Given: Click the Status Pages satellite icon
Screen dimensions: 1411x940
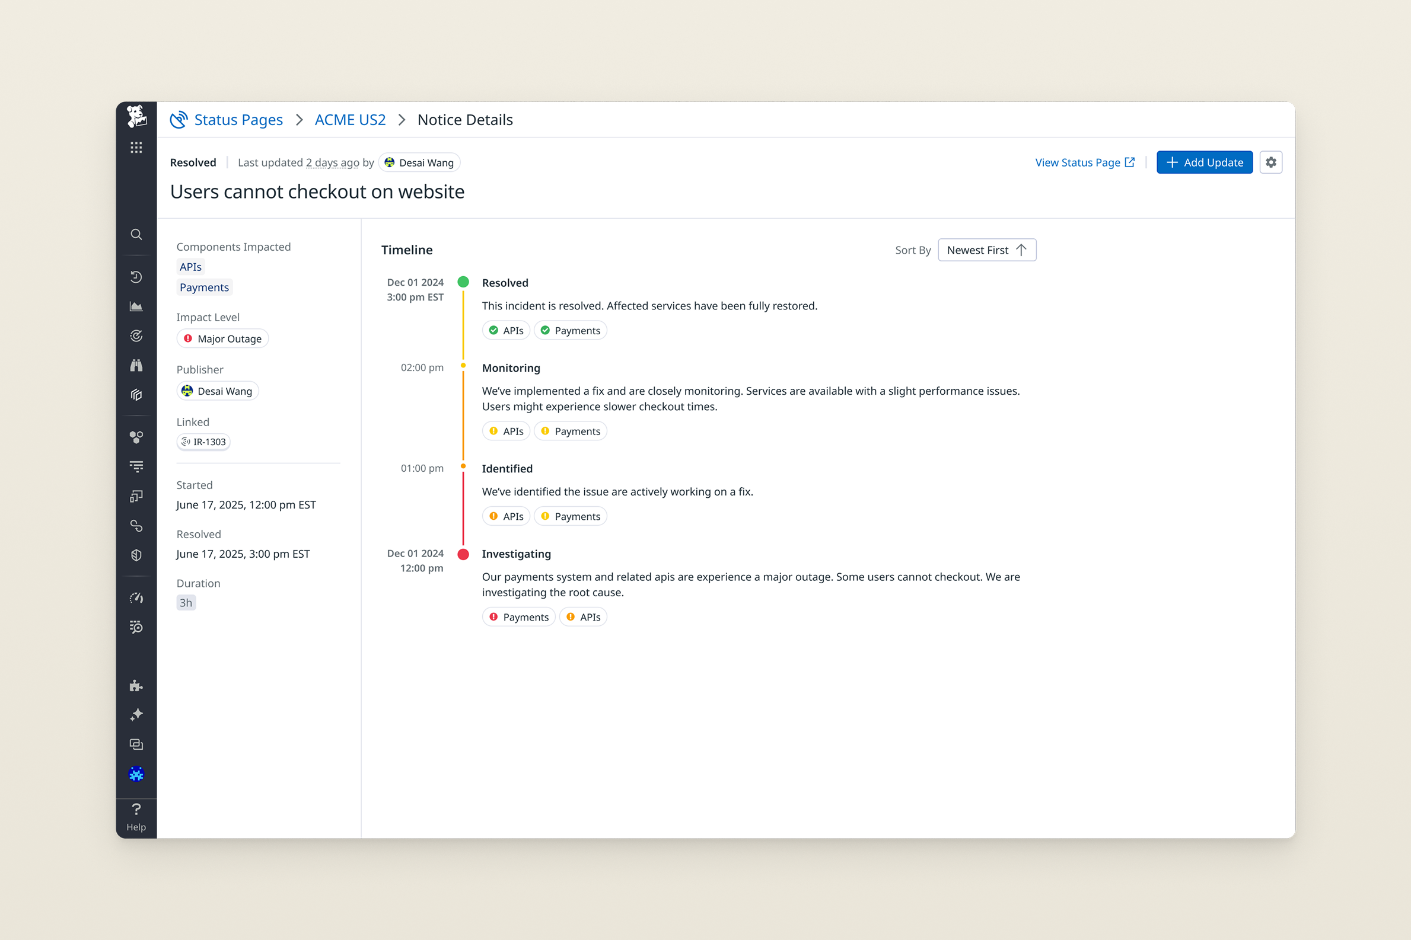Looking at the screenshot, I should [x=179, y=120].
